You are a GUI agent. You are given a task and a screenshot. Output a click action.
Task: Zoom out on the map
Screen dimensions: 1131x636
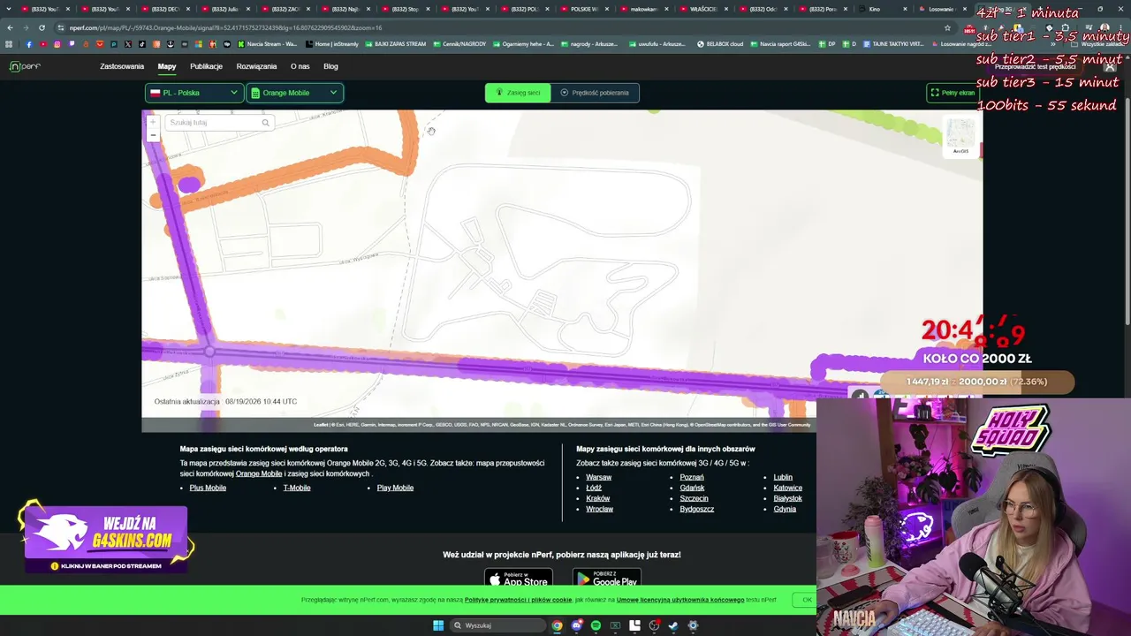click(153, 135)
